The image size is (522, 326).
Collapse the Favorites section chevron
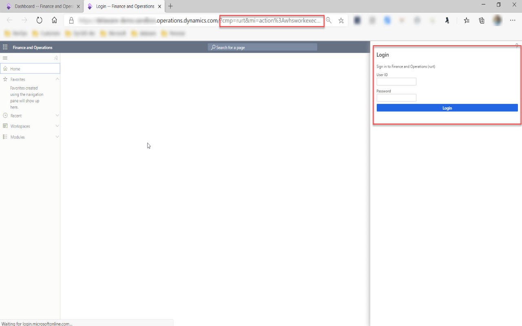pyautogui.click(x=57, y=79)
